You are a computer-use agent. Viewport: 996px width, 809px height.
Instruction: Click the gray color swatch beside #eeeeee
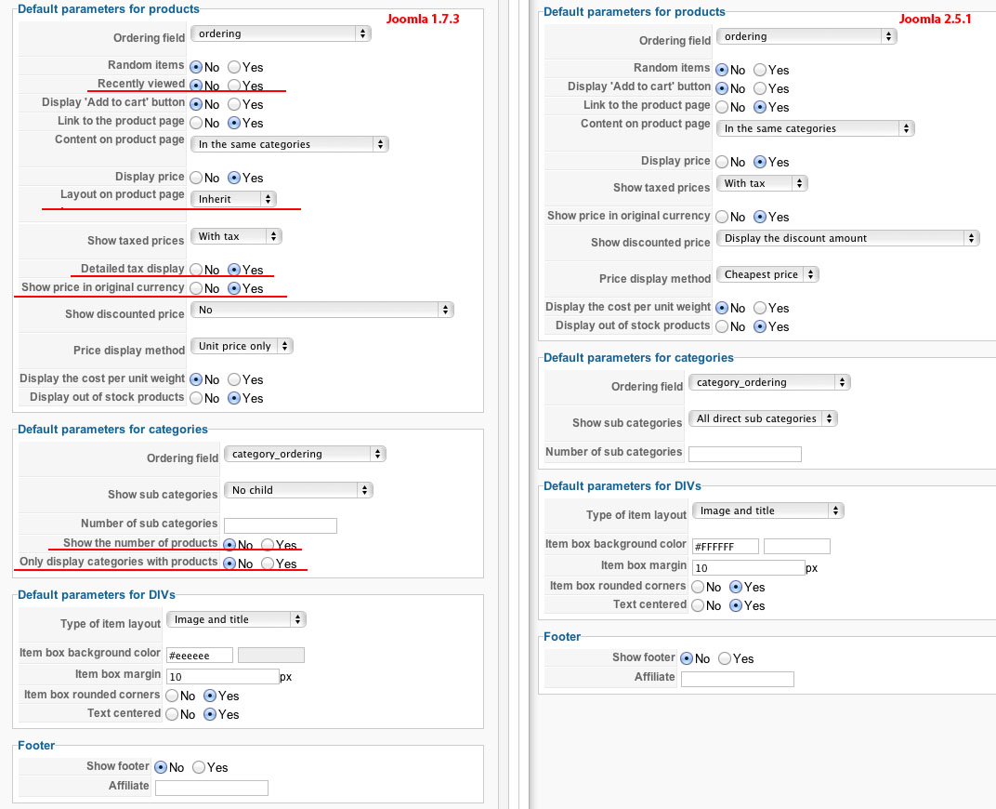tap(270, 655)
